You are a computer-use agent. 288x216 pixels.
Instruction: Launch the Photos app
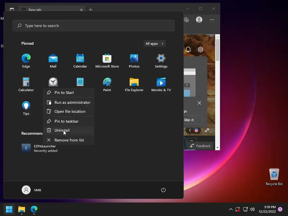[134, 61]
